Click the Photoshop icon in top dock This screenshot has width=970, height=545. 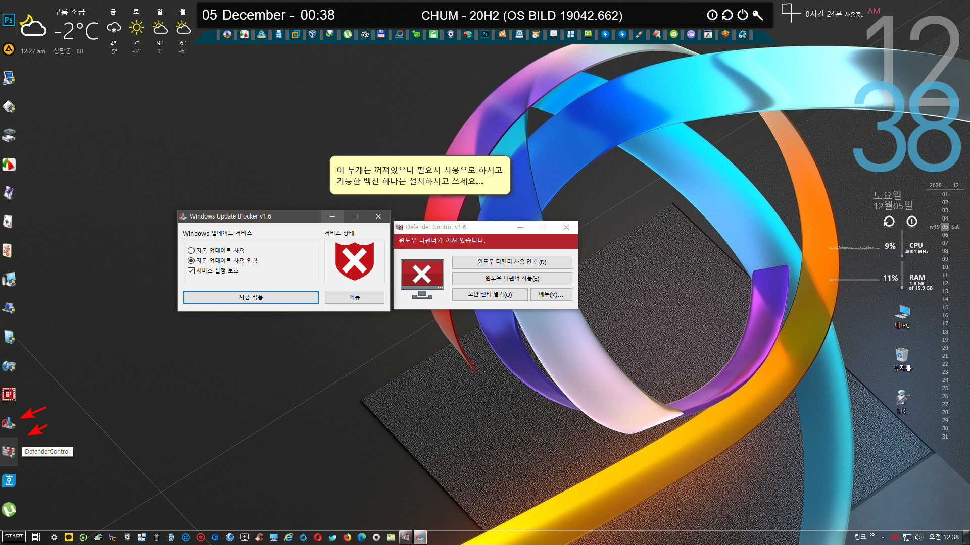point(485,34)
